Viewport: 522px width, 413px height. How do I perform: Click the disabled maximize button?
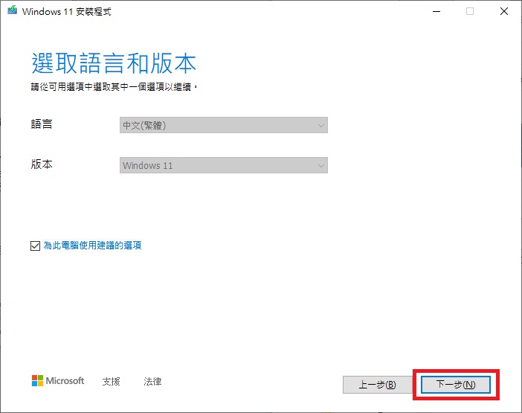pyautogui.click(x=470, y=11)
